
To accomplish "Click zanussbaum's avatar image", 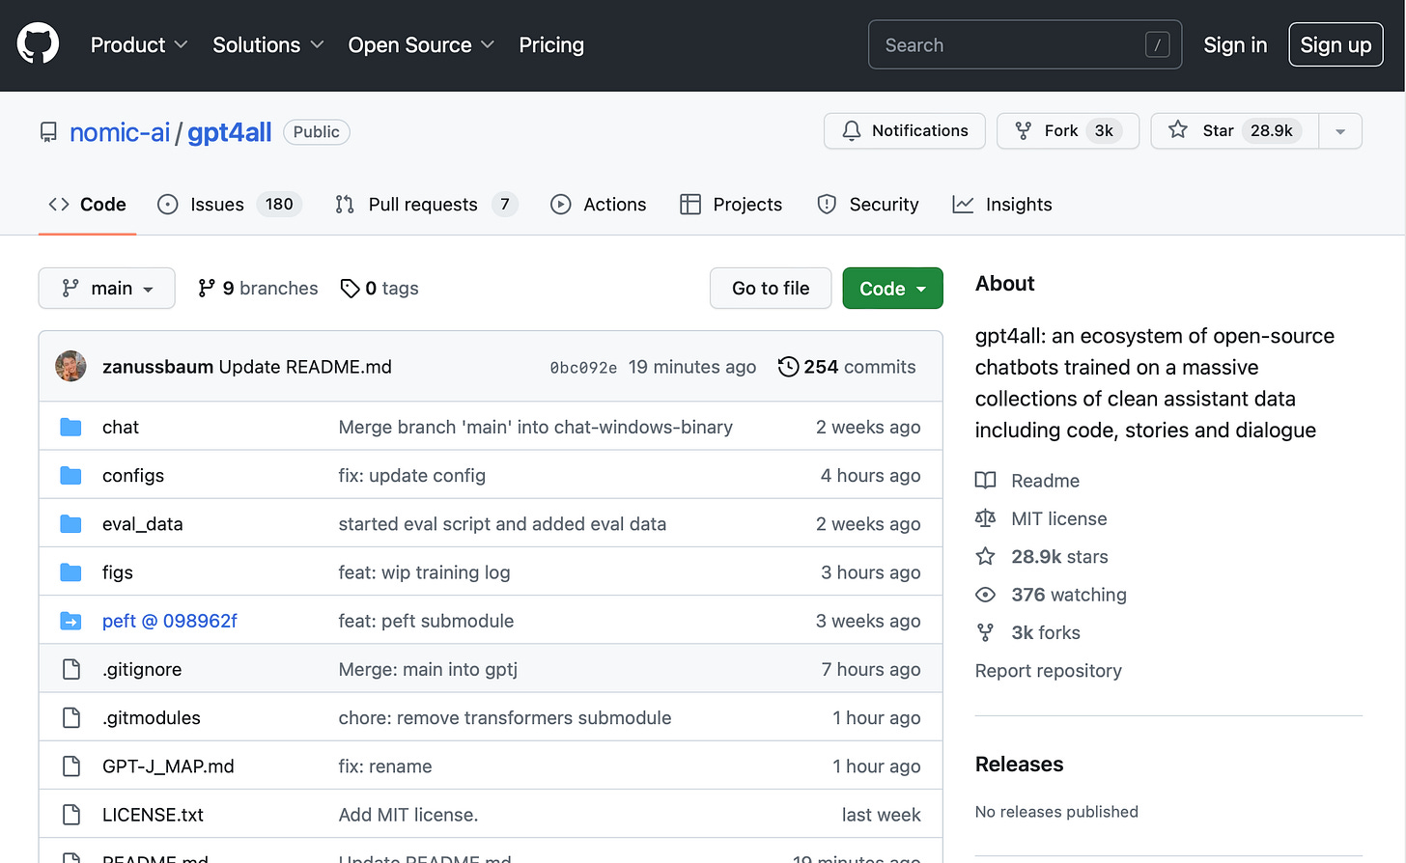I will (x=70, y=367).
